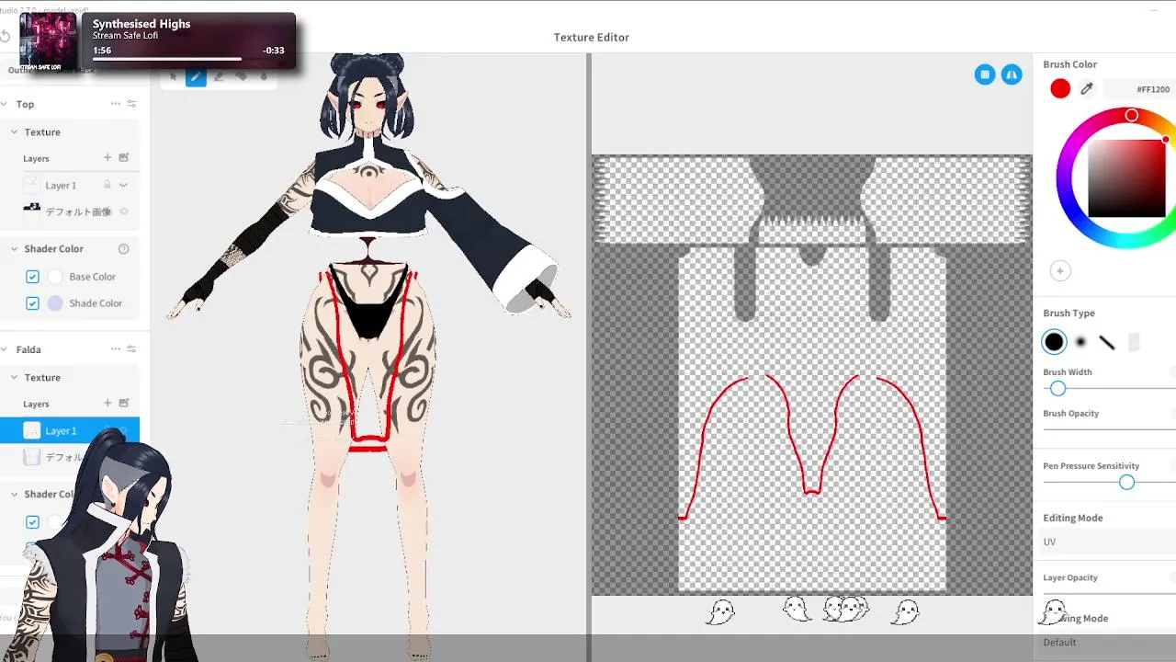
Task: Open adjust settings for Falda item
Action: (x=131, y=349)
